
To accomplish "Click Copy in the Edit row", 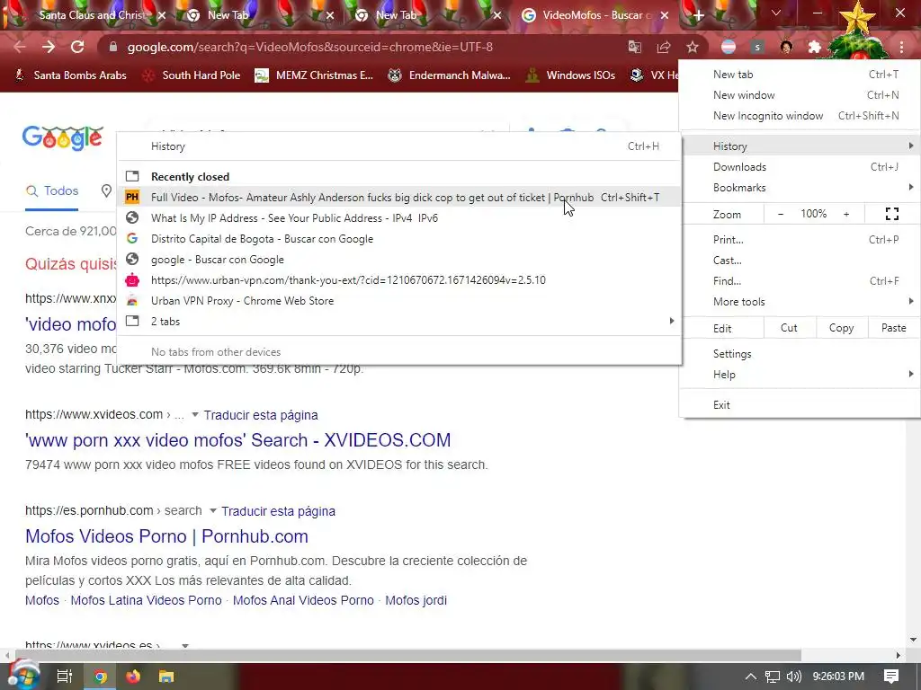I will (x=841, y=328).
